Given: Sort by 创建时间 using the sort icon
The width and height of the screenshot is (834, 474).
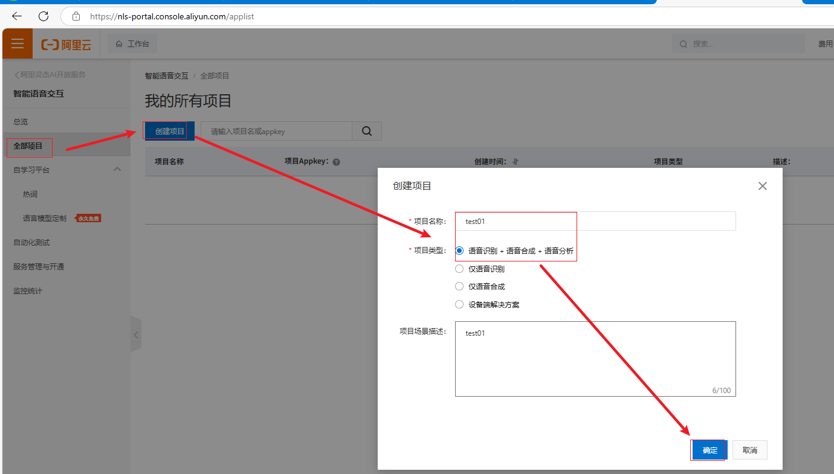Looking at the screenshot, I should [x=516, y=162].
